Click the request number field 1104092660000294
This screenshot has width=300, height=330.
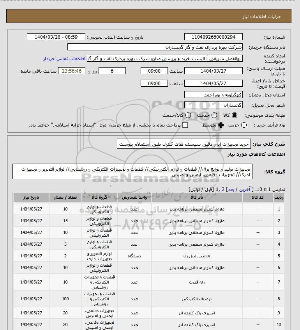click(x=213, y=37)
